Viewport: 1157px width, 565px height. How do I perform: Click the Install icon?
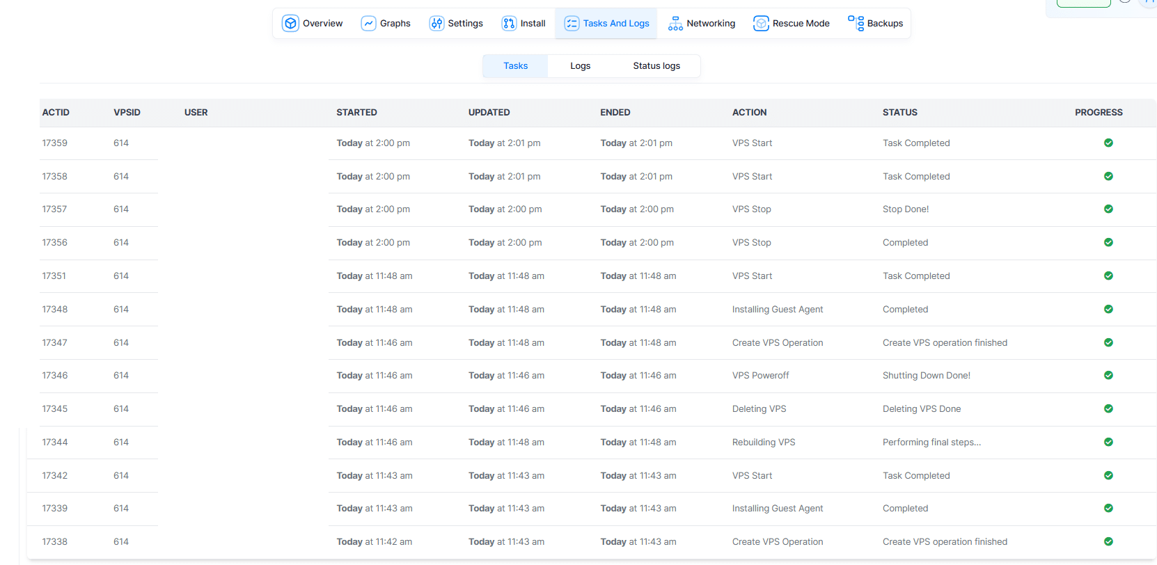tap(509, 24)
